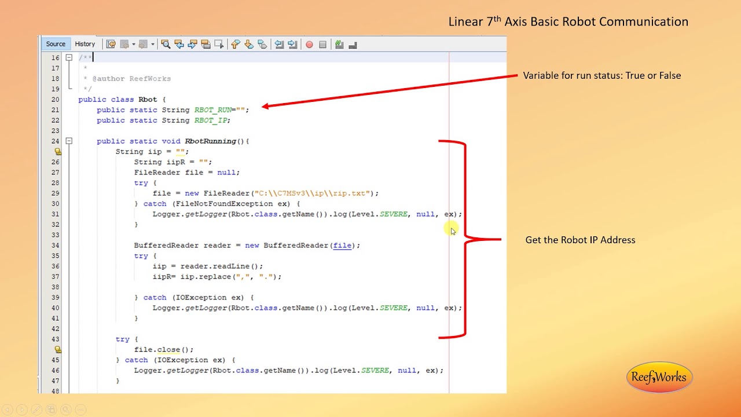Toggle Highlight Search in toolbar
The image size is (741, 417).
click(x=206, y=44)
